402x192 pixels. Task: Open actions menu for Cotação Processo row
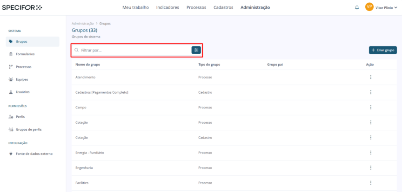tap(371, 122)
